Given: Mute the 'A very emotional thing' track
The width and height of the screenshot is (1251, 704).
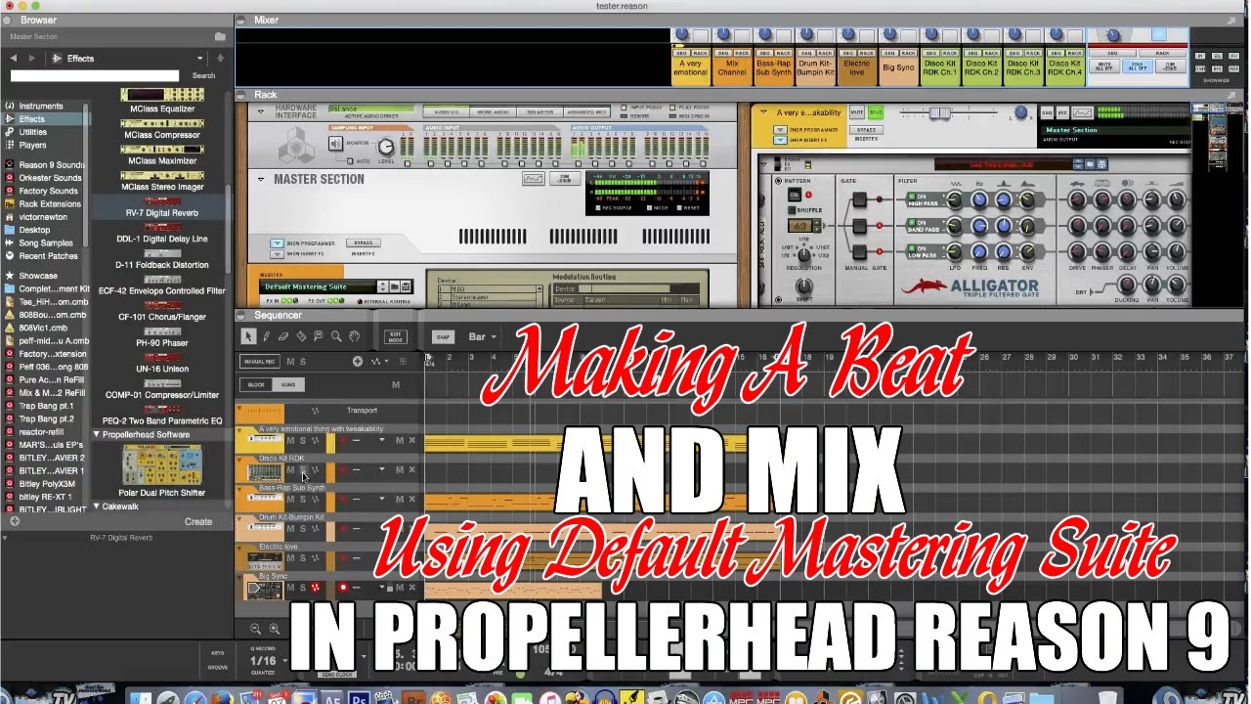Looking at the screenshot, I should click(x=290, y=441).
